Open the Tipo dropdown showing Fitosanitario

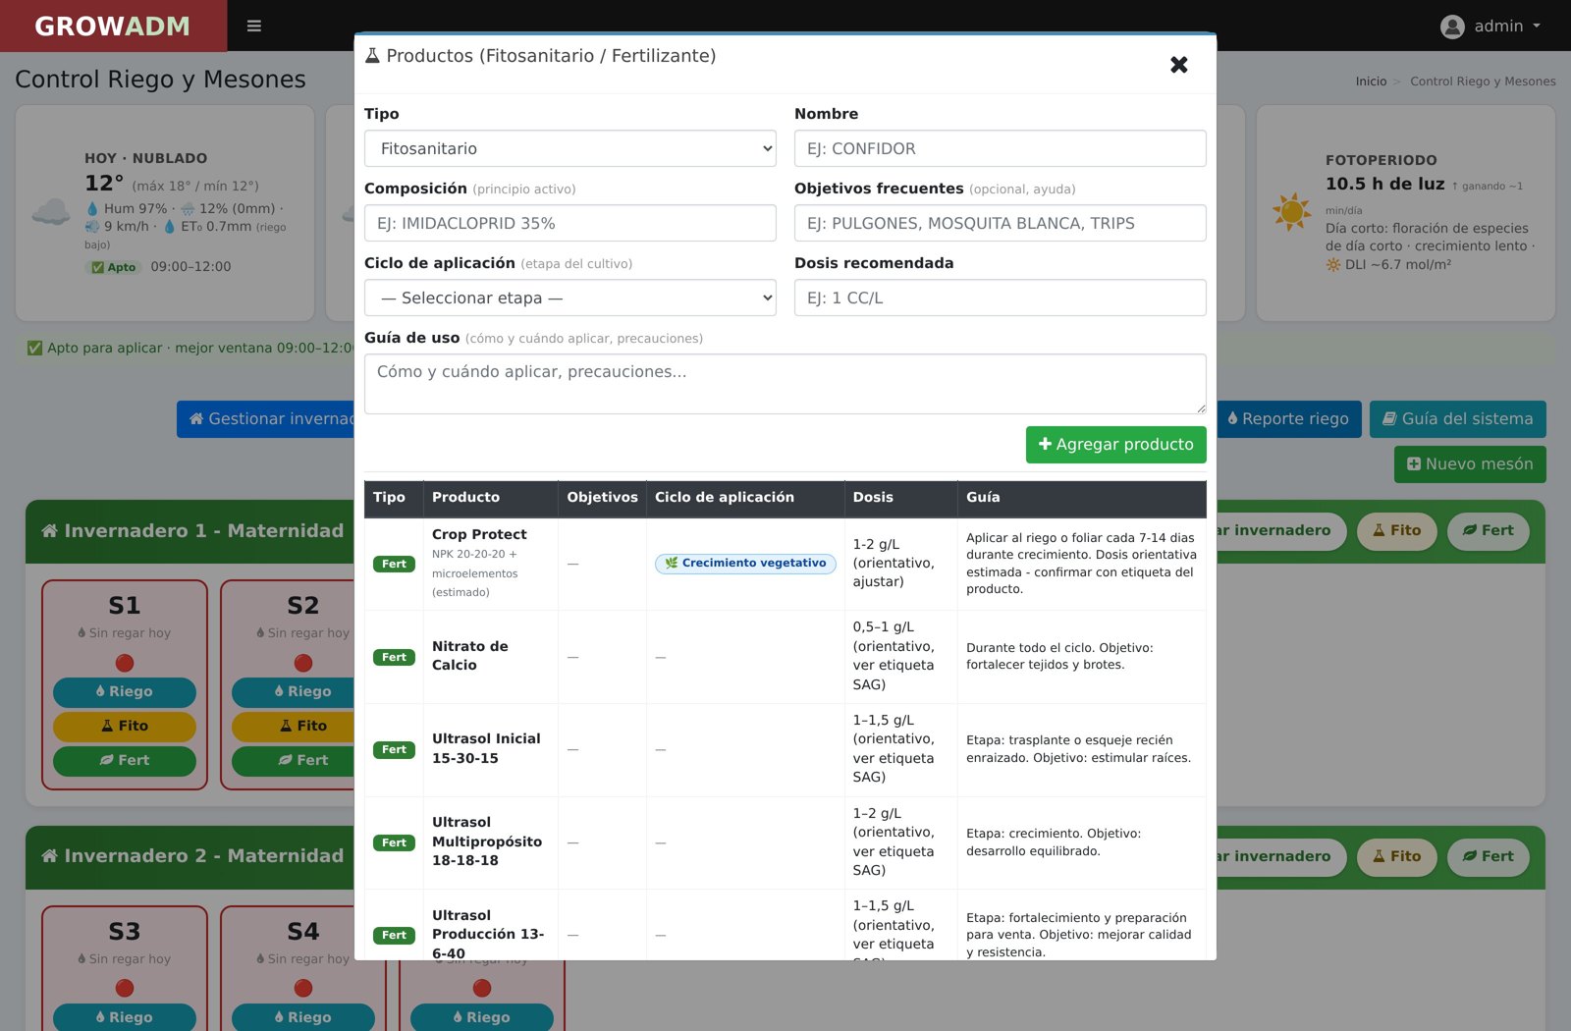(570, 148)
